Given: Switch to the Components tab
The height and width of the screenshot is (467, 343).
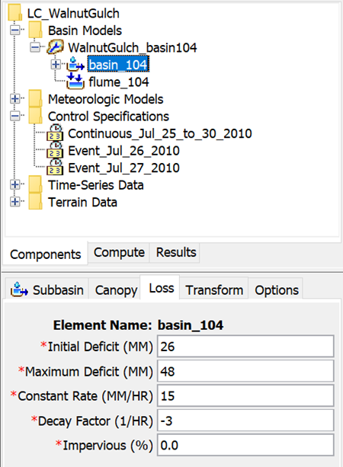Looking at the screenshot, I should pyautogui.click(x=45, y=254).
